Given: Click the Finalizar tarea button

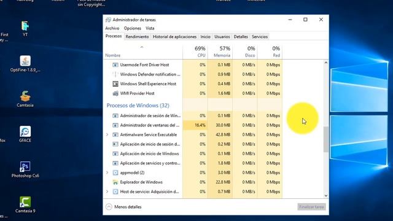Looking at the screenshot, I should point(311,207).
